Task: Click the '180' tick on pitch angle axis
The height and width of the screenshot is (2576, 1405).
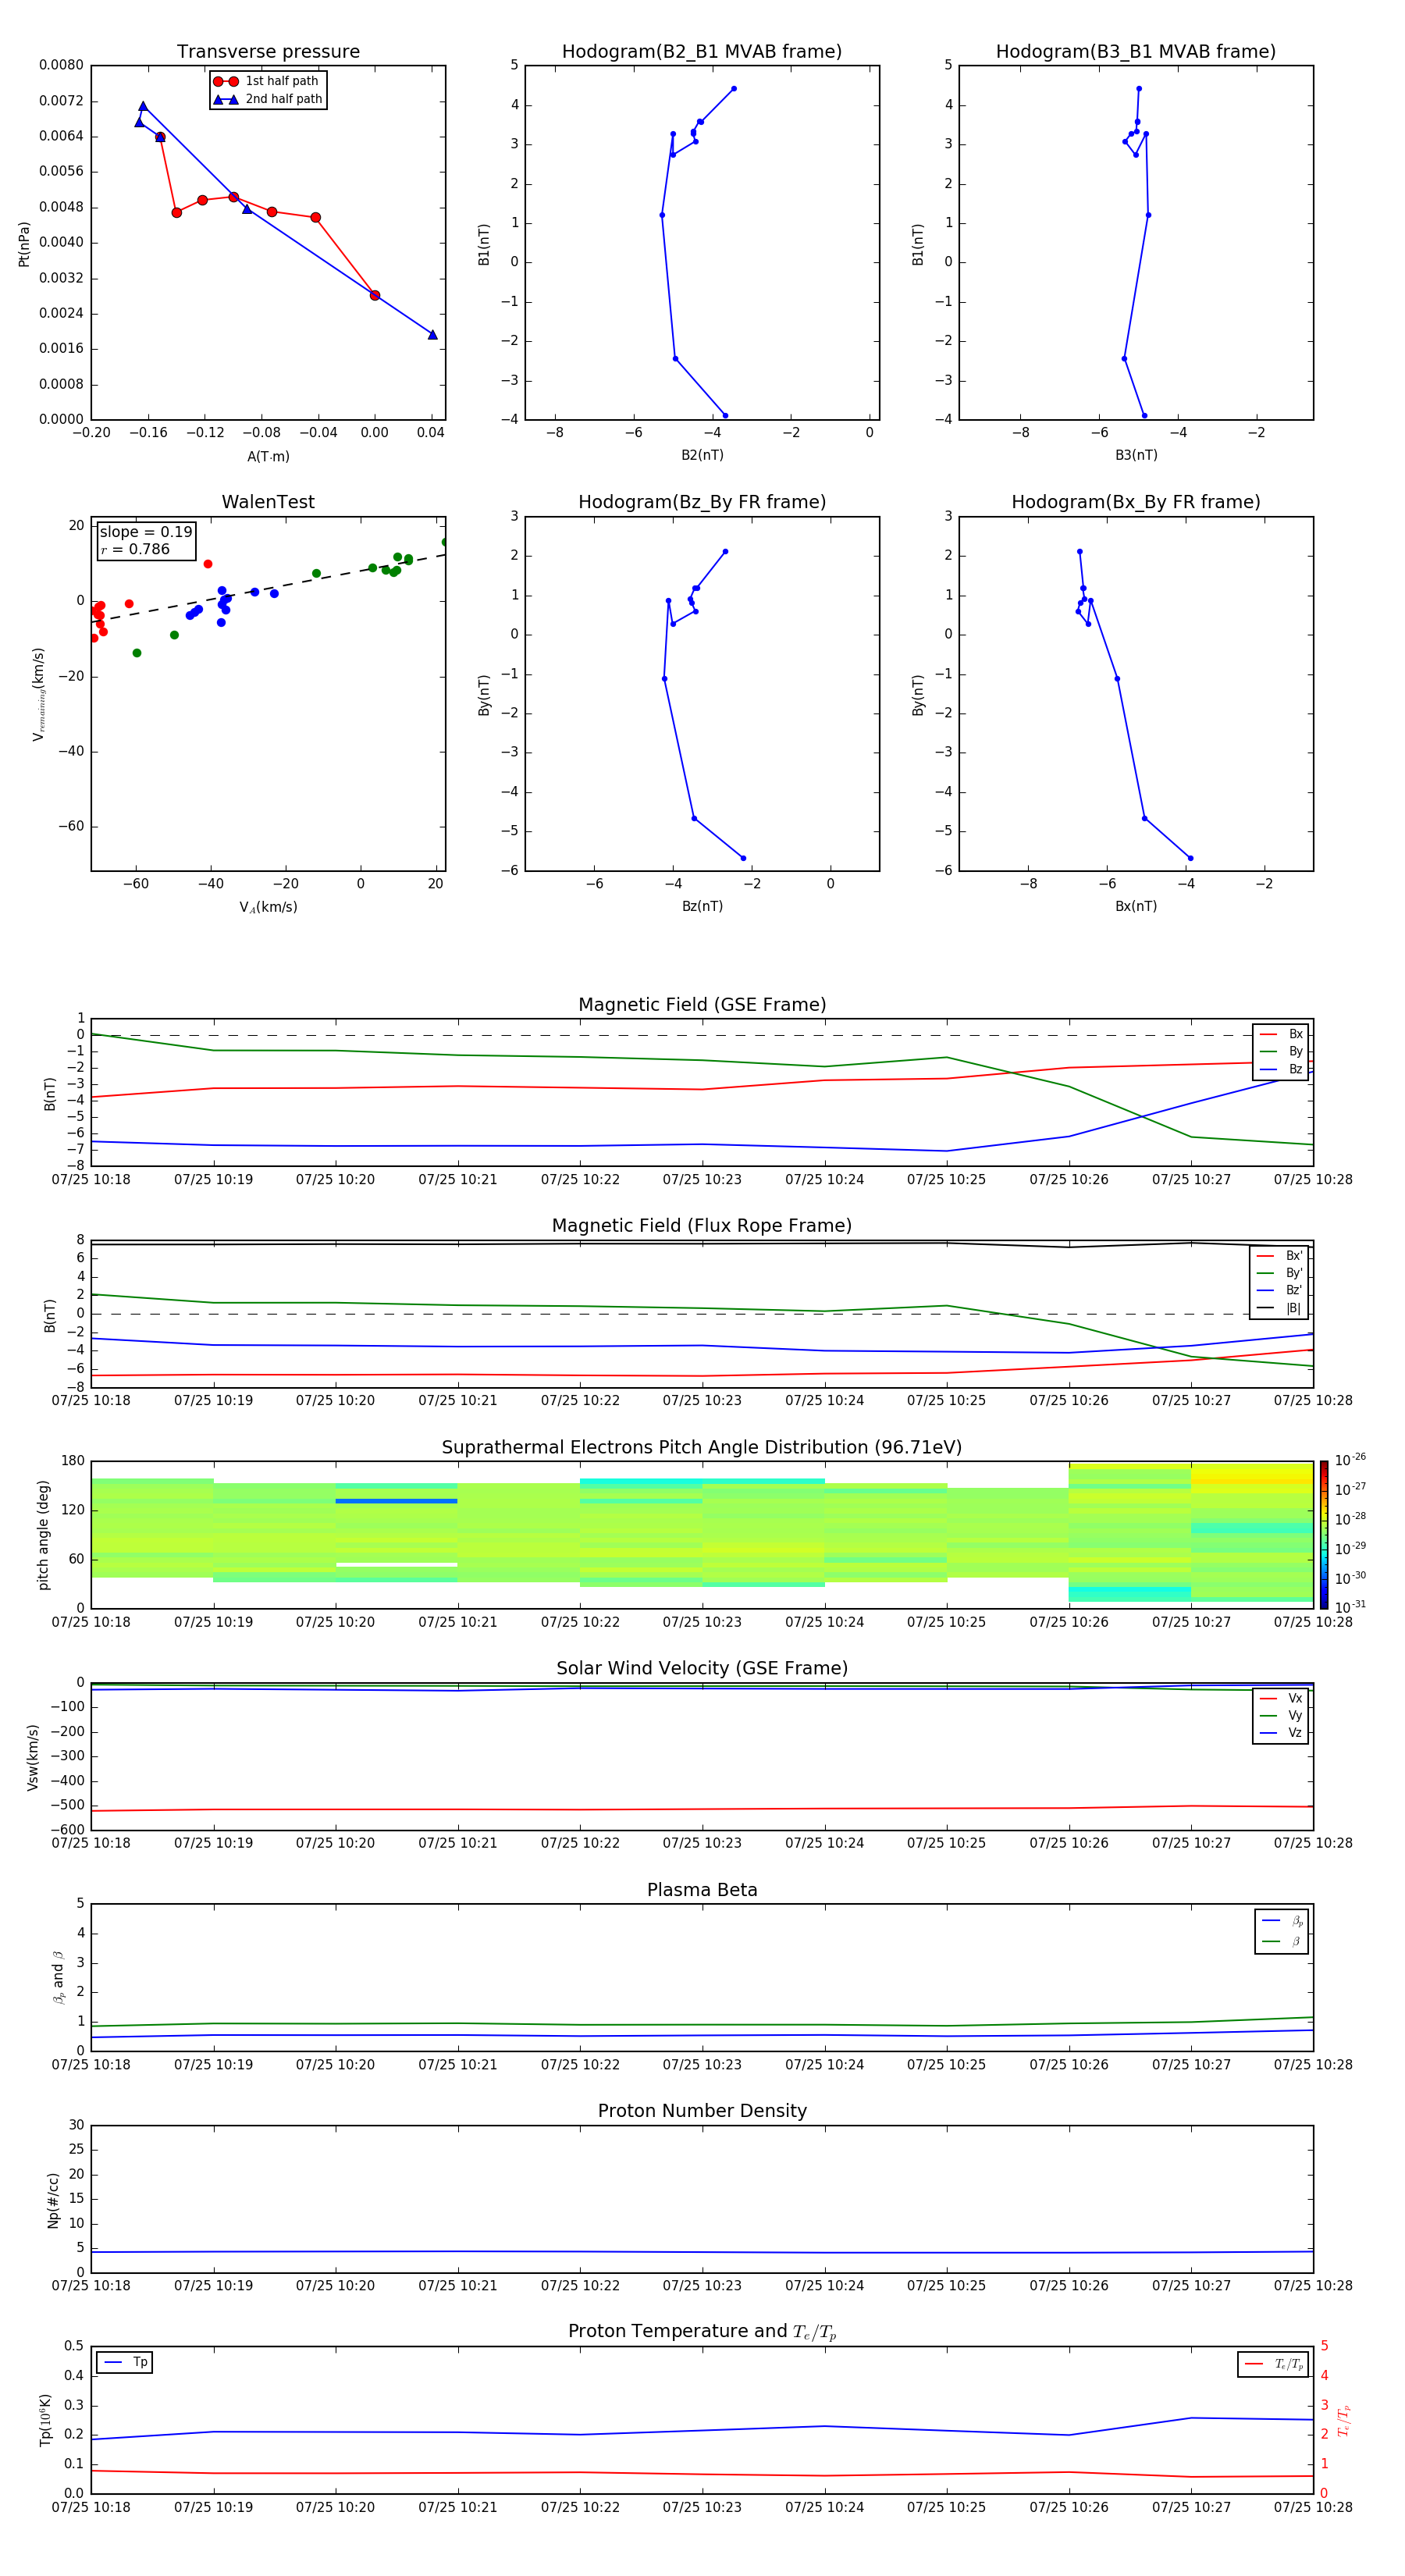Action: 73,1461
